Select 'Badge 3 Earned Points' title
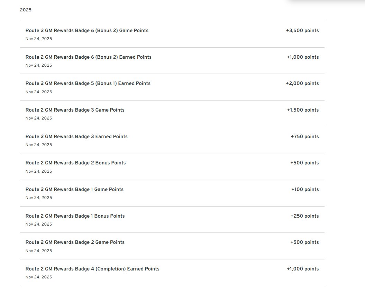Image resolution: width=365 pixels, height=295 pixels. tap(76, 136)
